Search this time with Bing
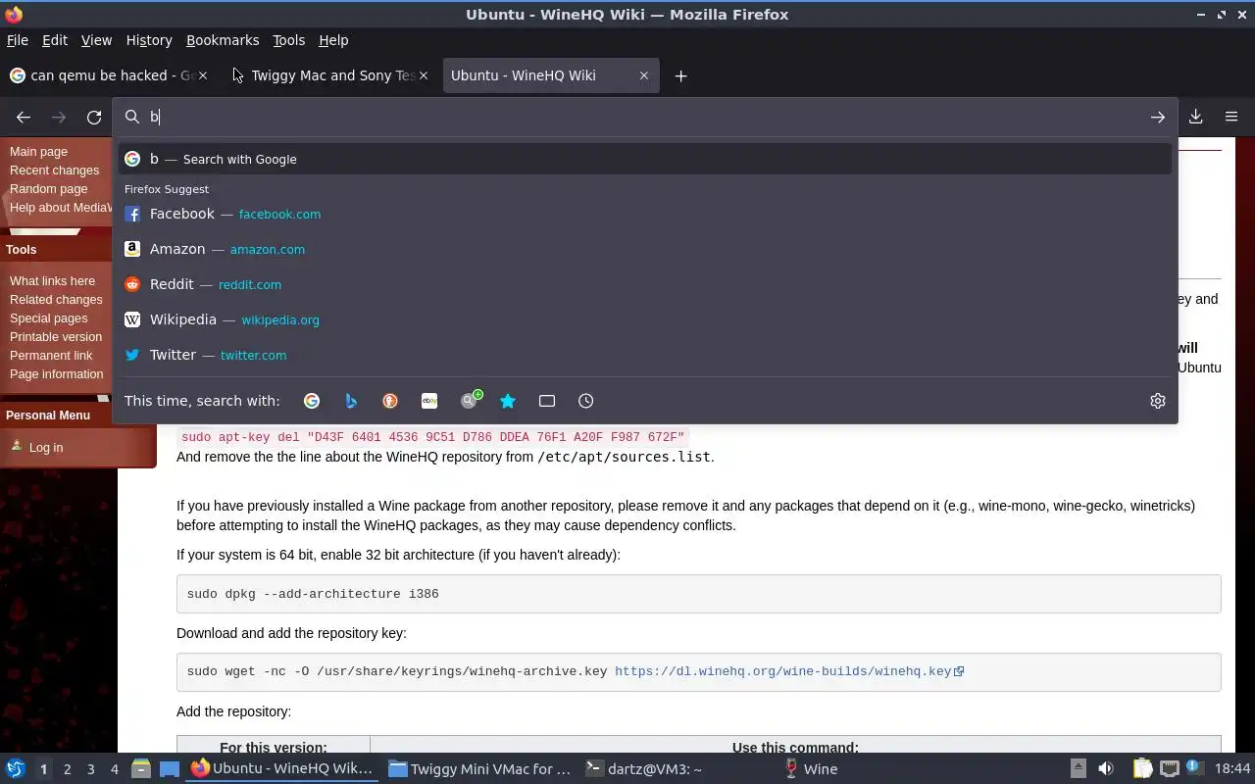The width and height of the screenshot is (1255, 784). (351, 401)
